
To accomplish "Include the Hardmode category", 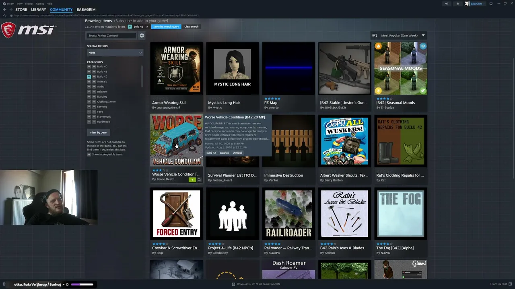I will click(89, 122).
